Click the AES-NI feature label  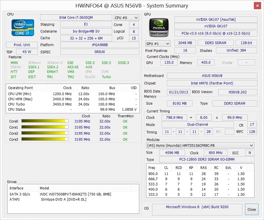click(73, 67)
